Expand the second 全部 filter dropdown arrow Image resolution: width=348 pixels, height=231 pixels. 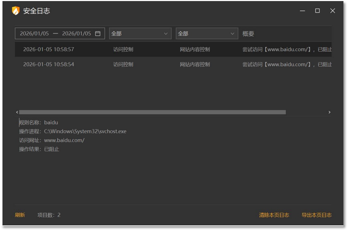coord(232,34)
